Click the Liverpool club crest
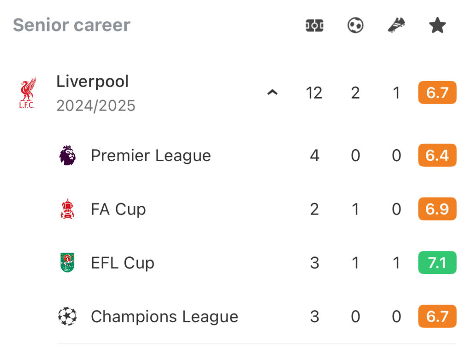472x355 pixels. [27, 93]
